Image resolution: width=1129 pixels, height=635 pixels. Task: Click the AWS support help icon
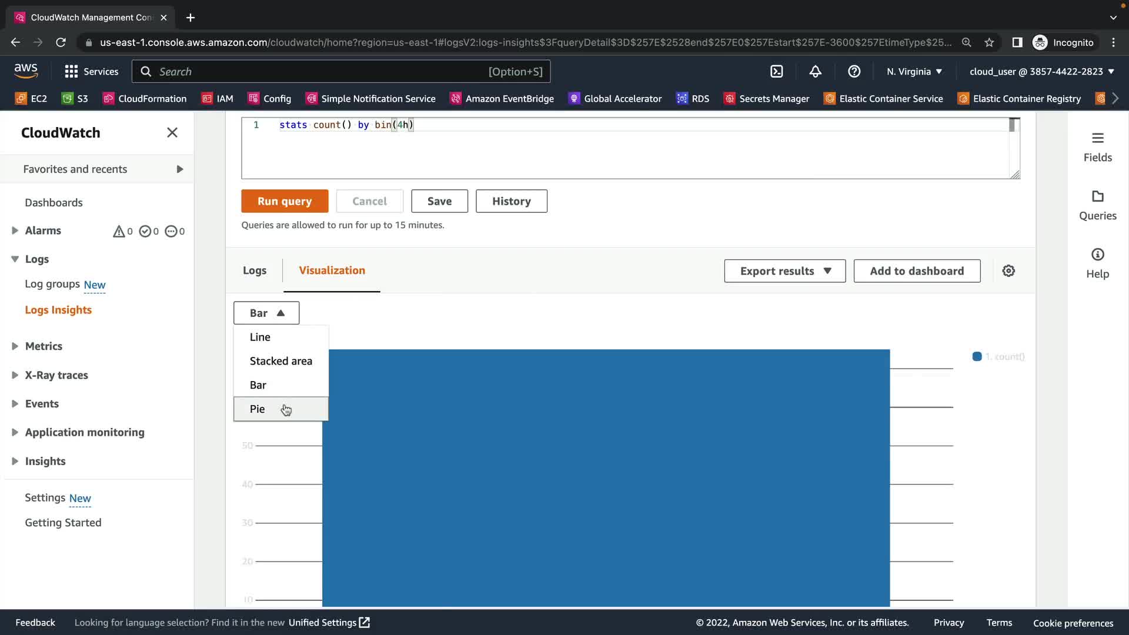coord(854,72)
